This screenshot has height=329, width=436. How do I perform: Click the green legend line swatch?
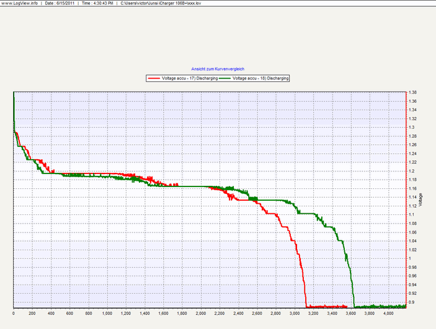click(226, 79)
